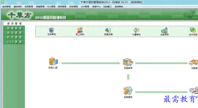Open the 报表中心 menu
The height and width of the screenshot is (108, 198).
pos(96,7)
